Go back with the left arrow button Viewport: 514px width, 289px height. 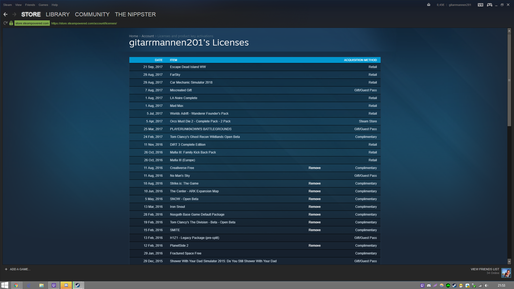[x=6, y=14]
